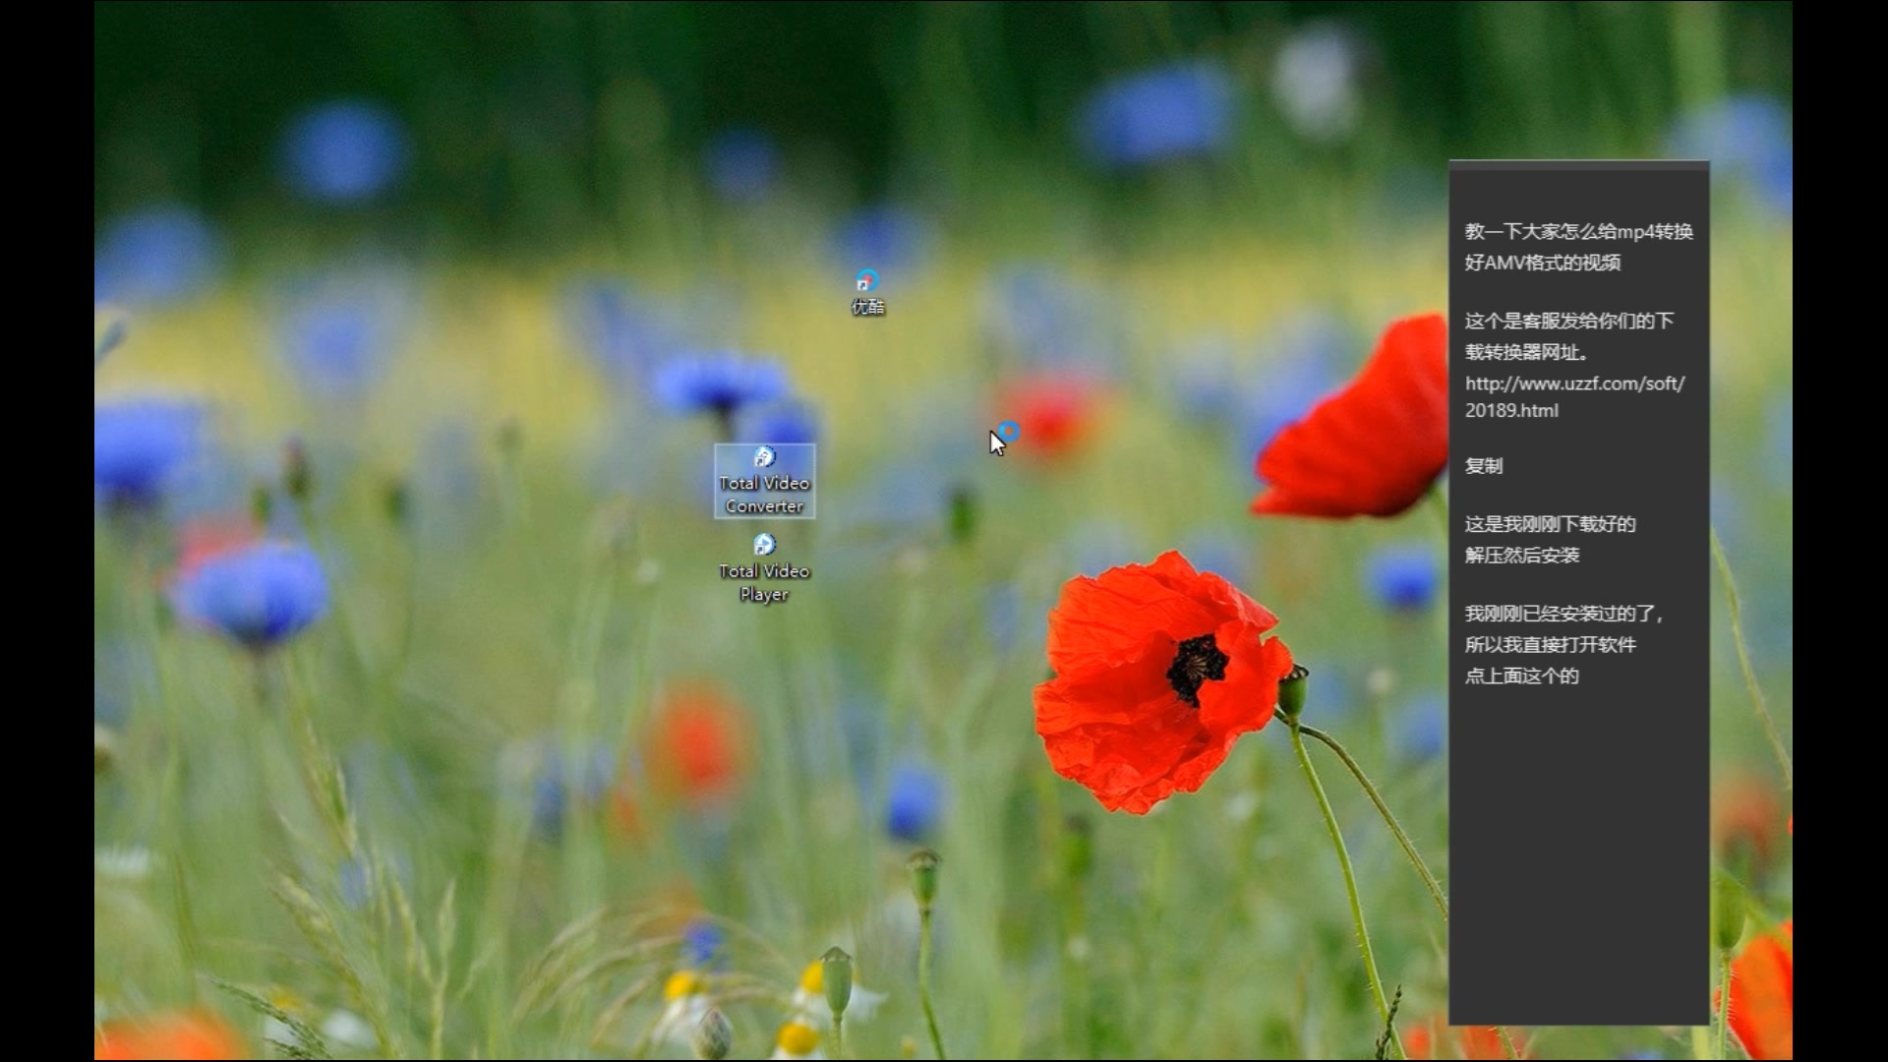Screen dimensions: 1888x1062
Task: Click the 20189.html line of the URL
Action: click(x=1511, y=411)
